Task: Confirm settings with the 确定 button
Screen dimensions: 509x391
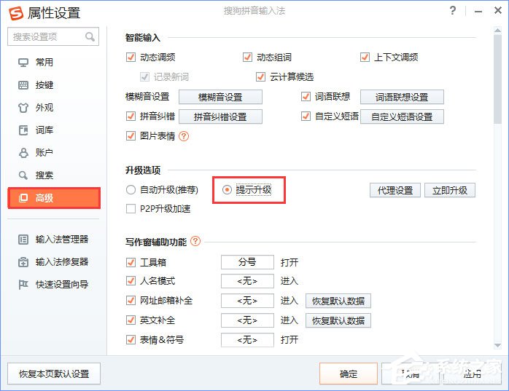Action: [349, 374]
